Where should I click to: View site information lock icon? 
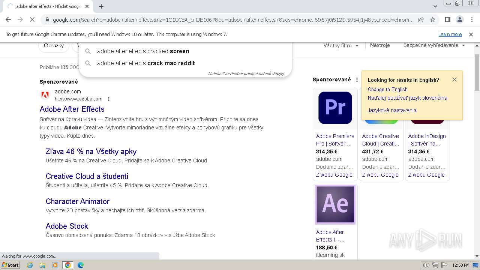click(x=47, y=19)
